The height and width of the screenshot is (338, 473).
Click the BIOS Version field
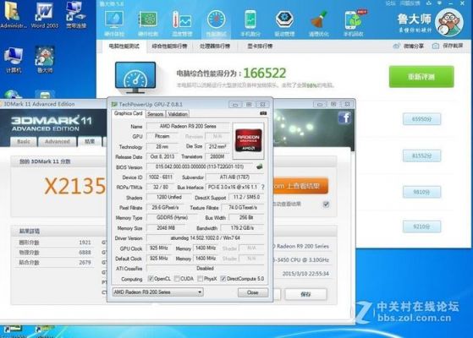200,166
